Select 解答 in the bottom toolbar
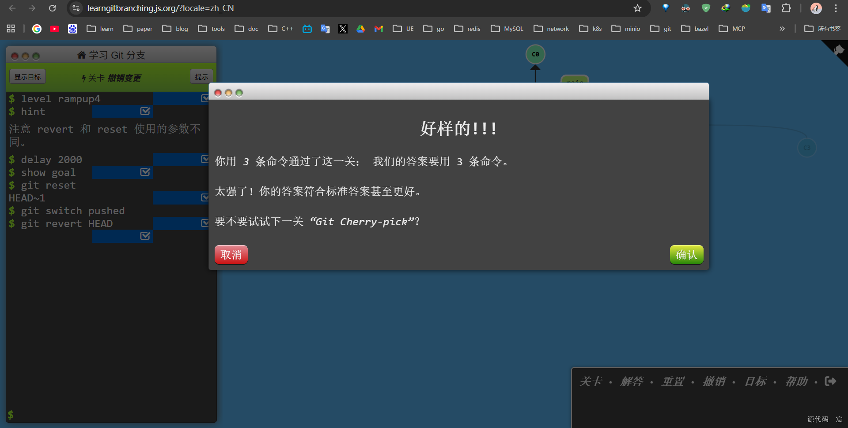This screenshot has width=848, height=428. [x=632, y=381]
